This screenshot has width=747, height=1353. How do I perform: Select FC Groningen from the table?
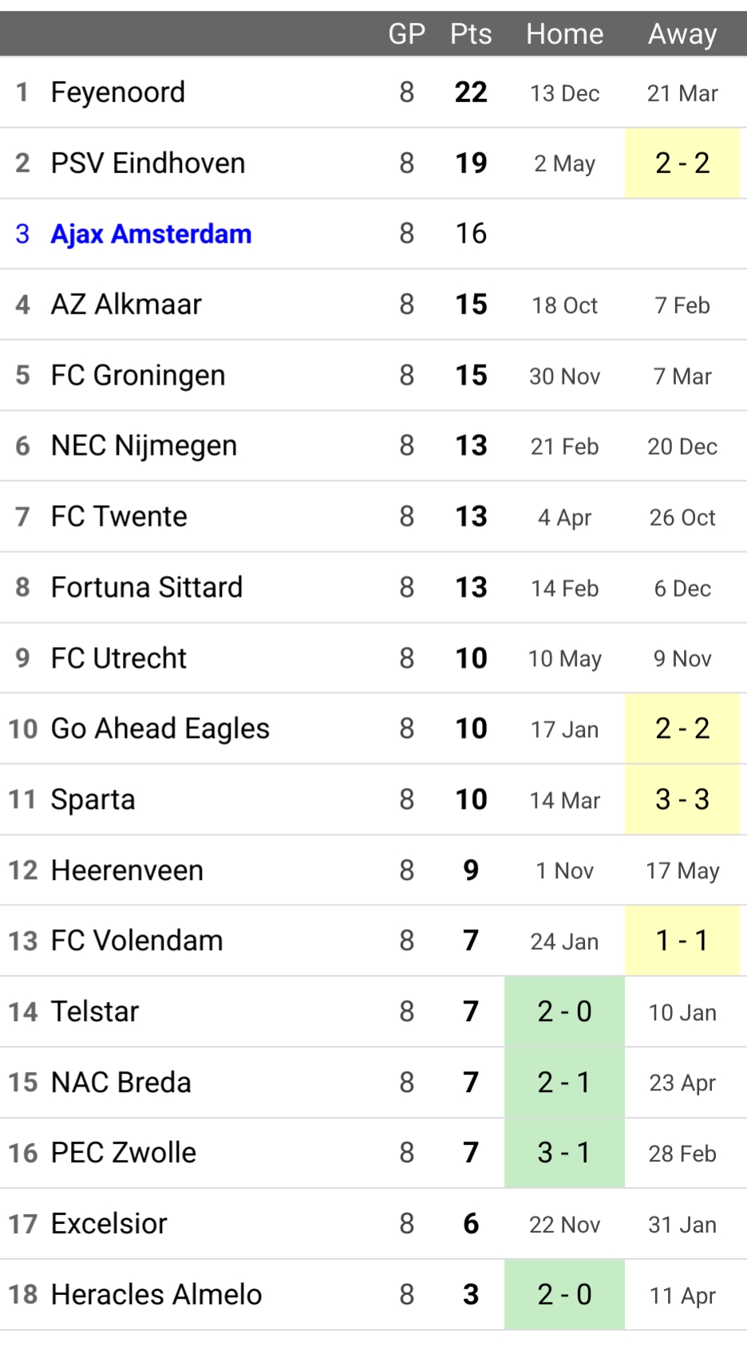[x=137, y=376]
